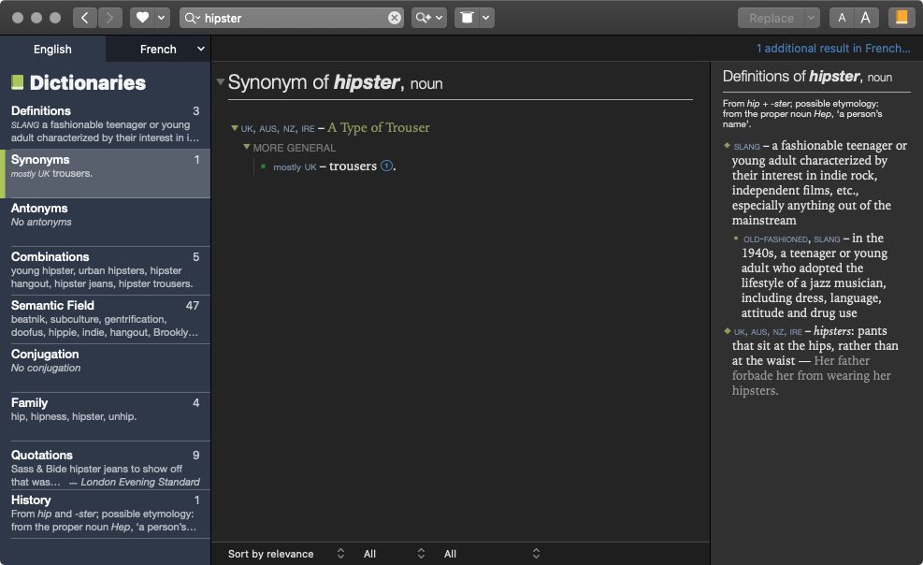Viewport: 923px width, 565px height.
Task: Click the hipster search input field
Action: [293, 19]
